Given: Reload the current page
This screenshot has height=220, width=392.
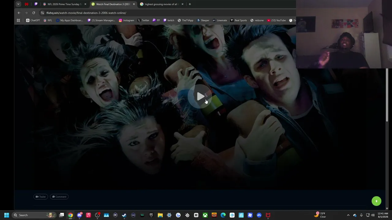Looking at the screenshot, I should [x=34, y=13].
